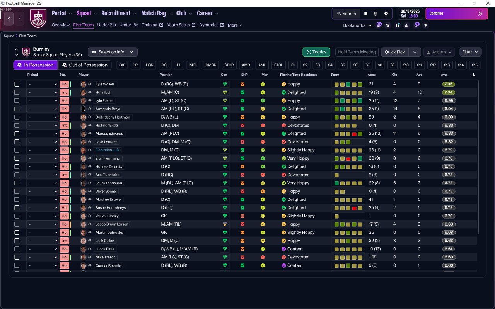Check the box for Maxime Estève
The height and width of the screenshot is (309, 495).
click(x=17, y=199)
